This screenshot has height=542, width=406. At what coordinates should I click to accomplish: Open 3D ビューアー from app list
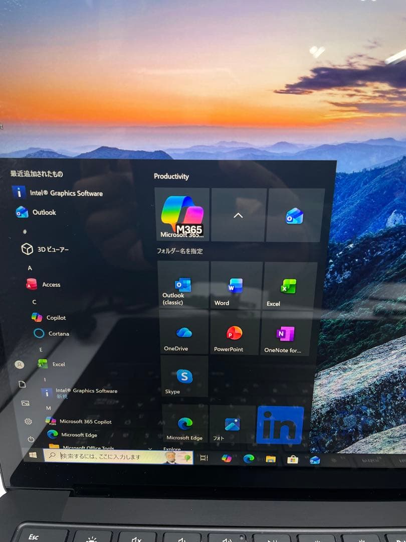[x=45, y=249]
